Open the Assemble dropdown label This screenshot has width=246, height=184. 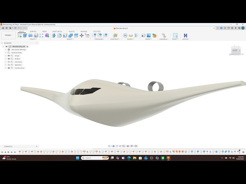tap(164, 39)
